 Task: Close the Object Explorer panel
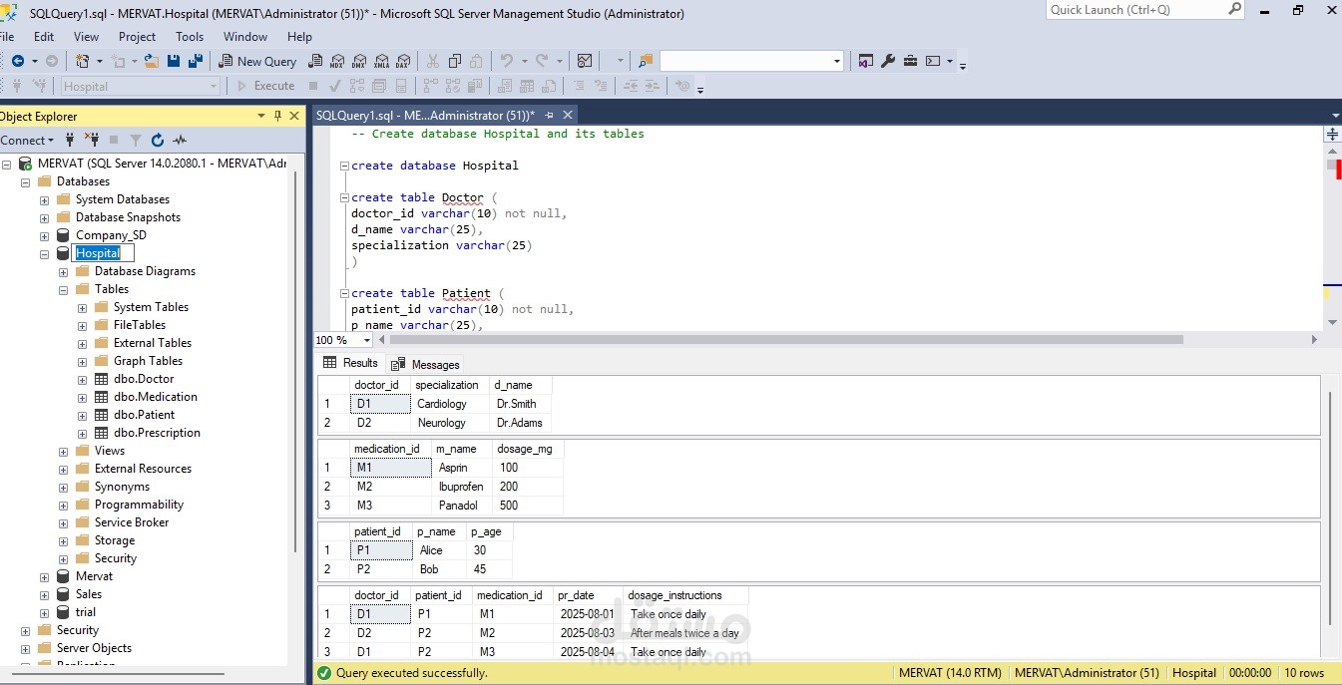pos(294,116)
